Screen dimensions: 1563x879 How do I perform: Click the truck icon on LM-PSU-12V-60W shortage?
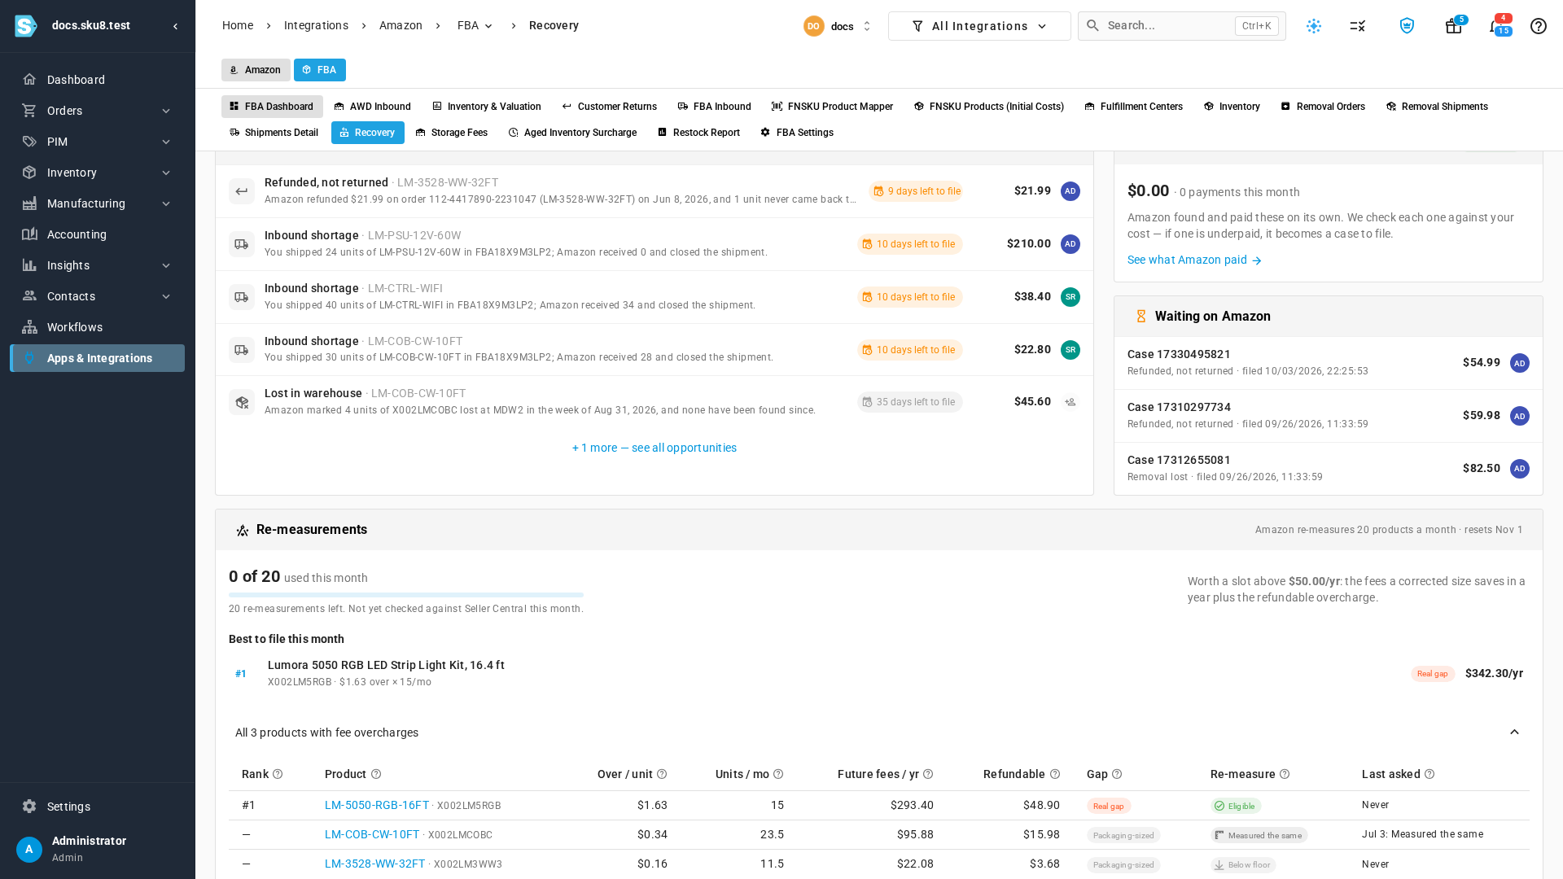point(242,244)
